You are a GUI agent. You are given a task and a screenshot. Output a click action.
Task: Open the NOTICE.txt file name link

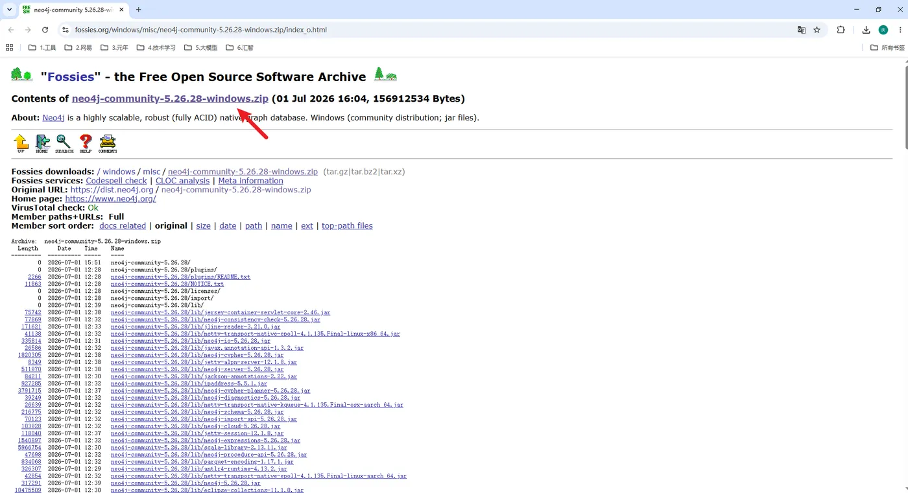167,284
